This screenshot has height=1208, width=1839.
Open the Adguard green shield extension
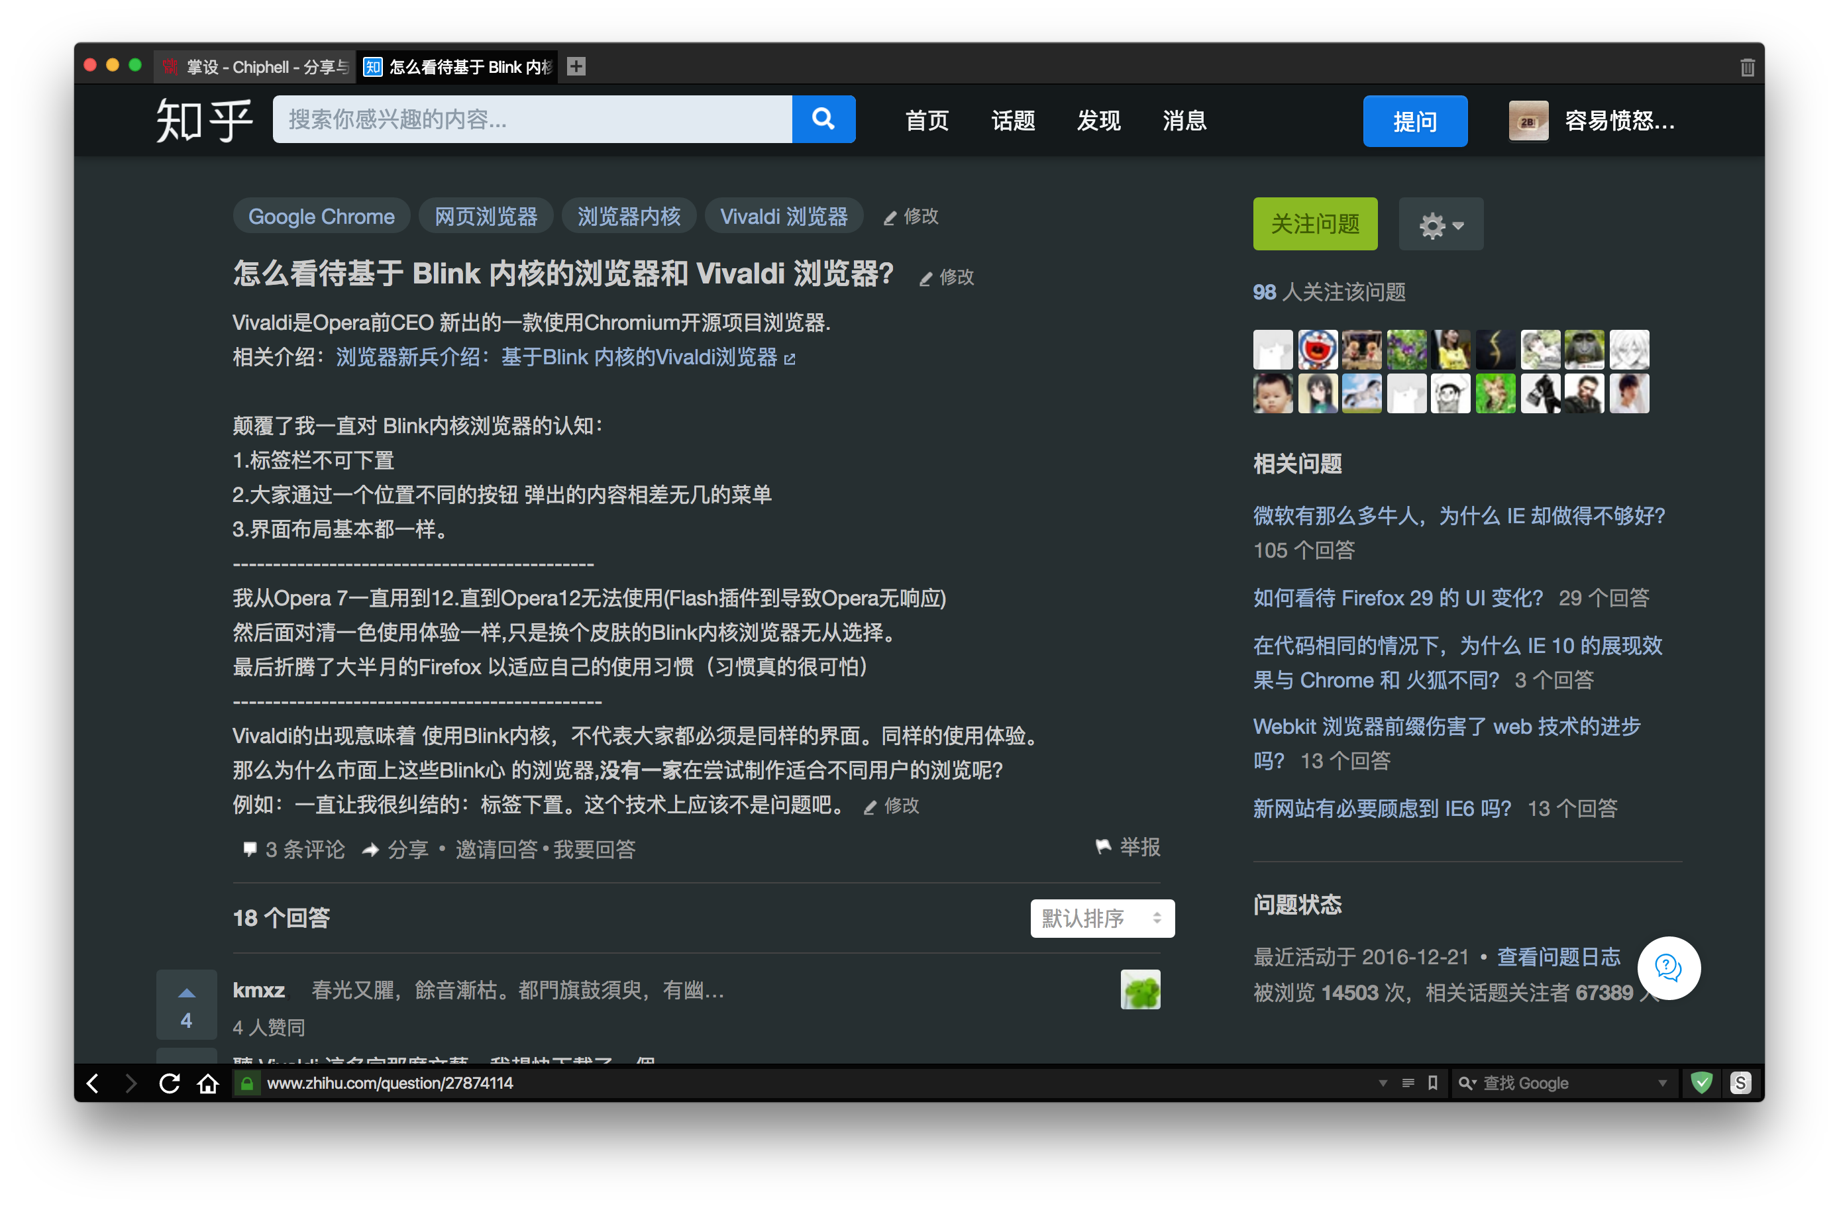tap(1701, 1083)
